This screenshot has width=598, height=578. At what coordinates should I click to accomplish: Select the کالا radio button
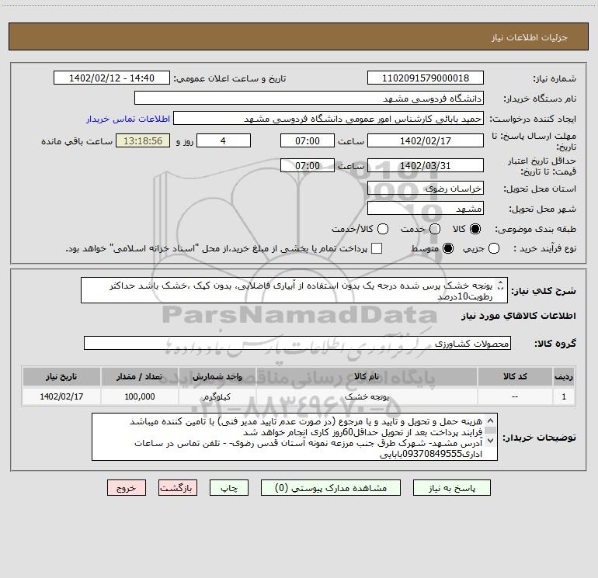pos(475,229)
